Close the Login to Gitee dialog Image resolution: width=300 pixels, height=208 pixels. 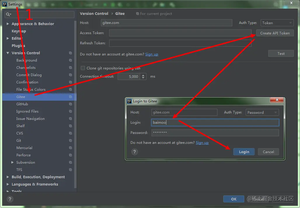[x=277, y=100]
